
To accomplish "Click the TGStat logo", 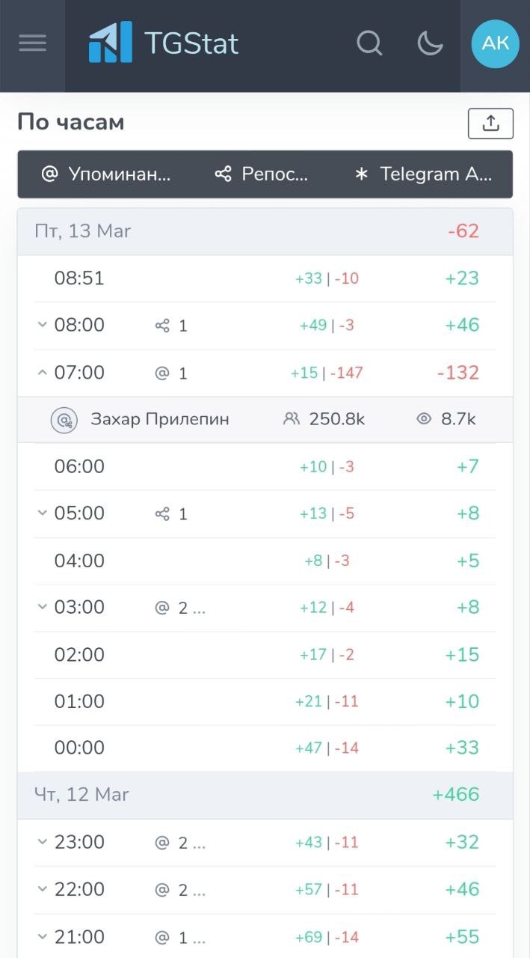I will (x=164, y=43).
